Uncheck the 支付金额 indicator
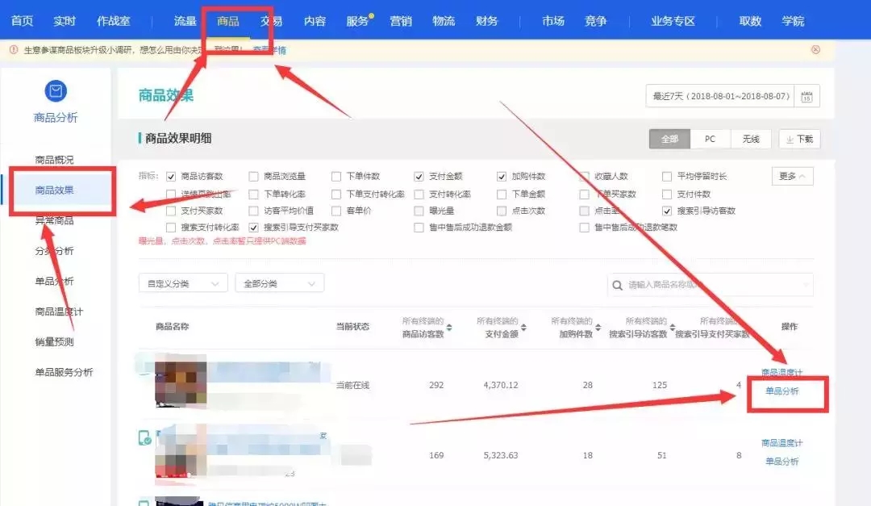 click(x=419, y=176)
